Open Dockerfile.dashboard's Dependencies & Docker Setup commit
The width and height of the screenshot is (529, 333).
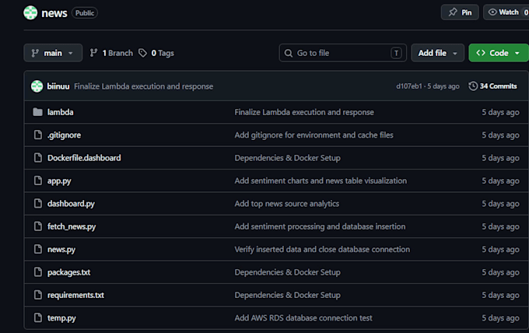coord(287,158)
